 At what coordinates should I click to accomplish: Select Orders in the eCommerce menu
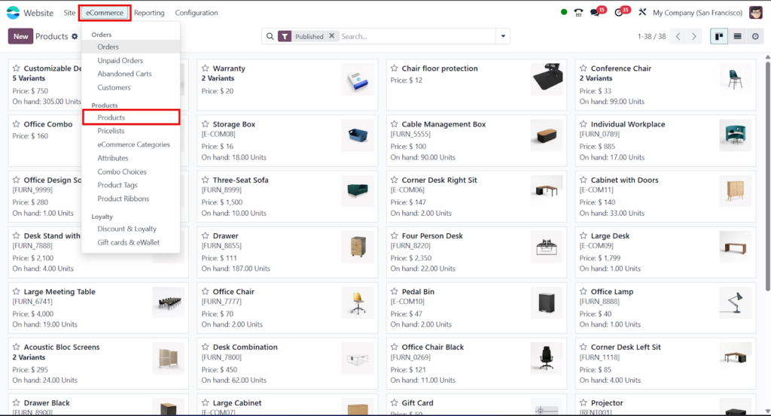[x=131, y=47]
